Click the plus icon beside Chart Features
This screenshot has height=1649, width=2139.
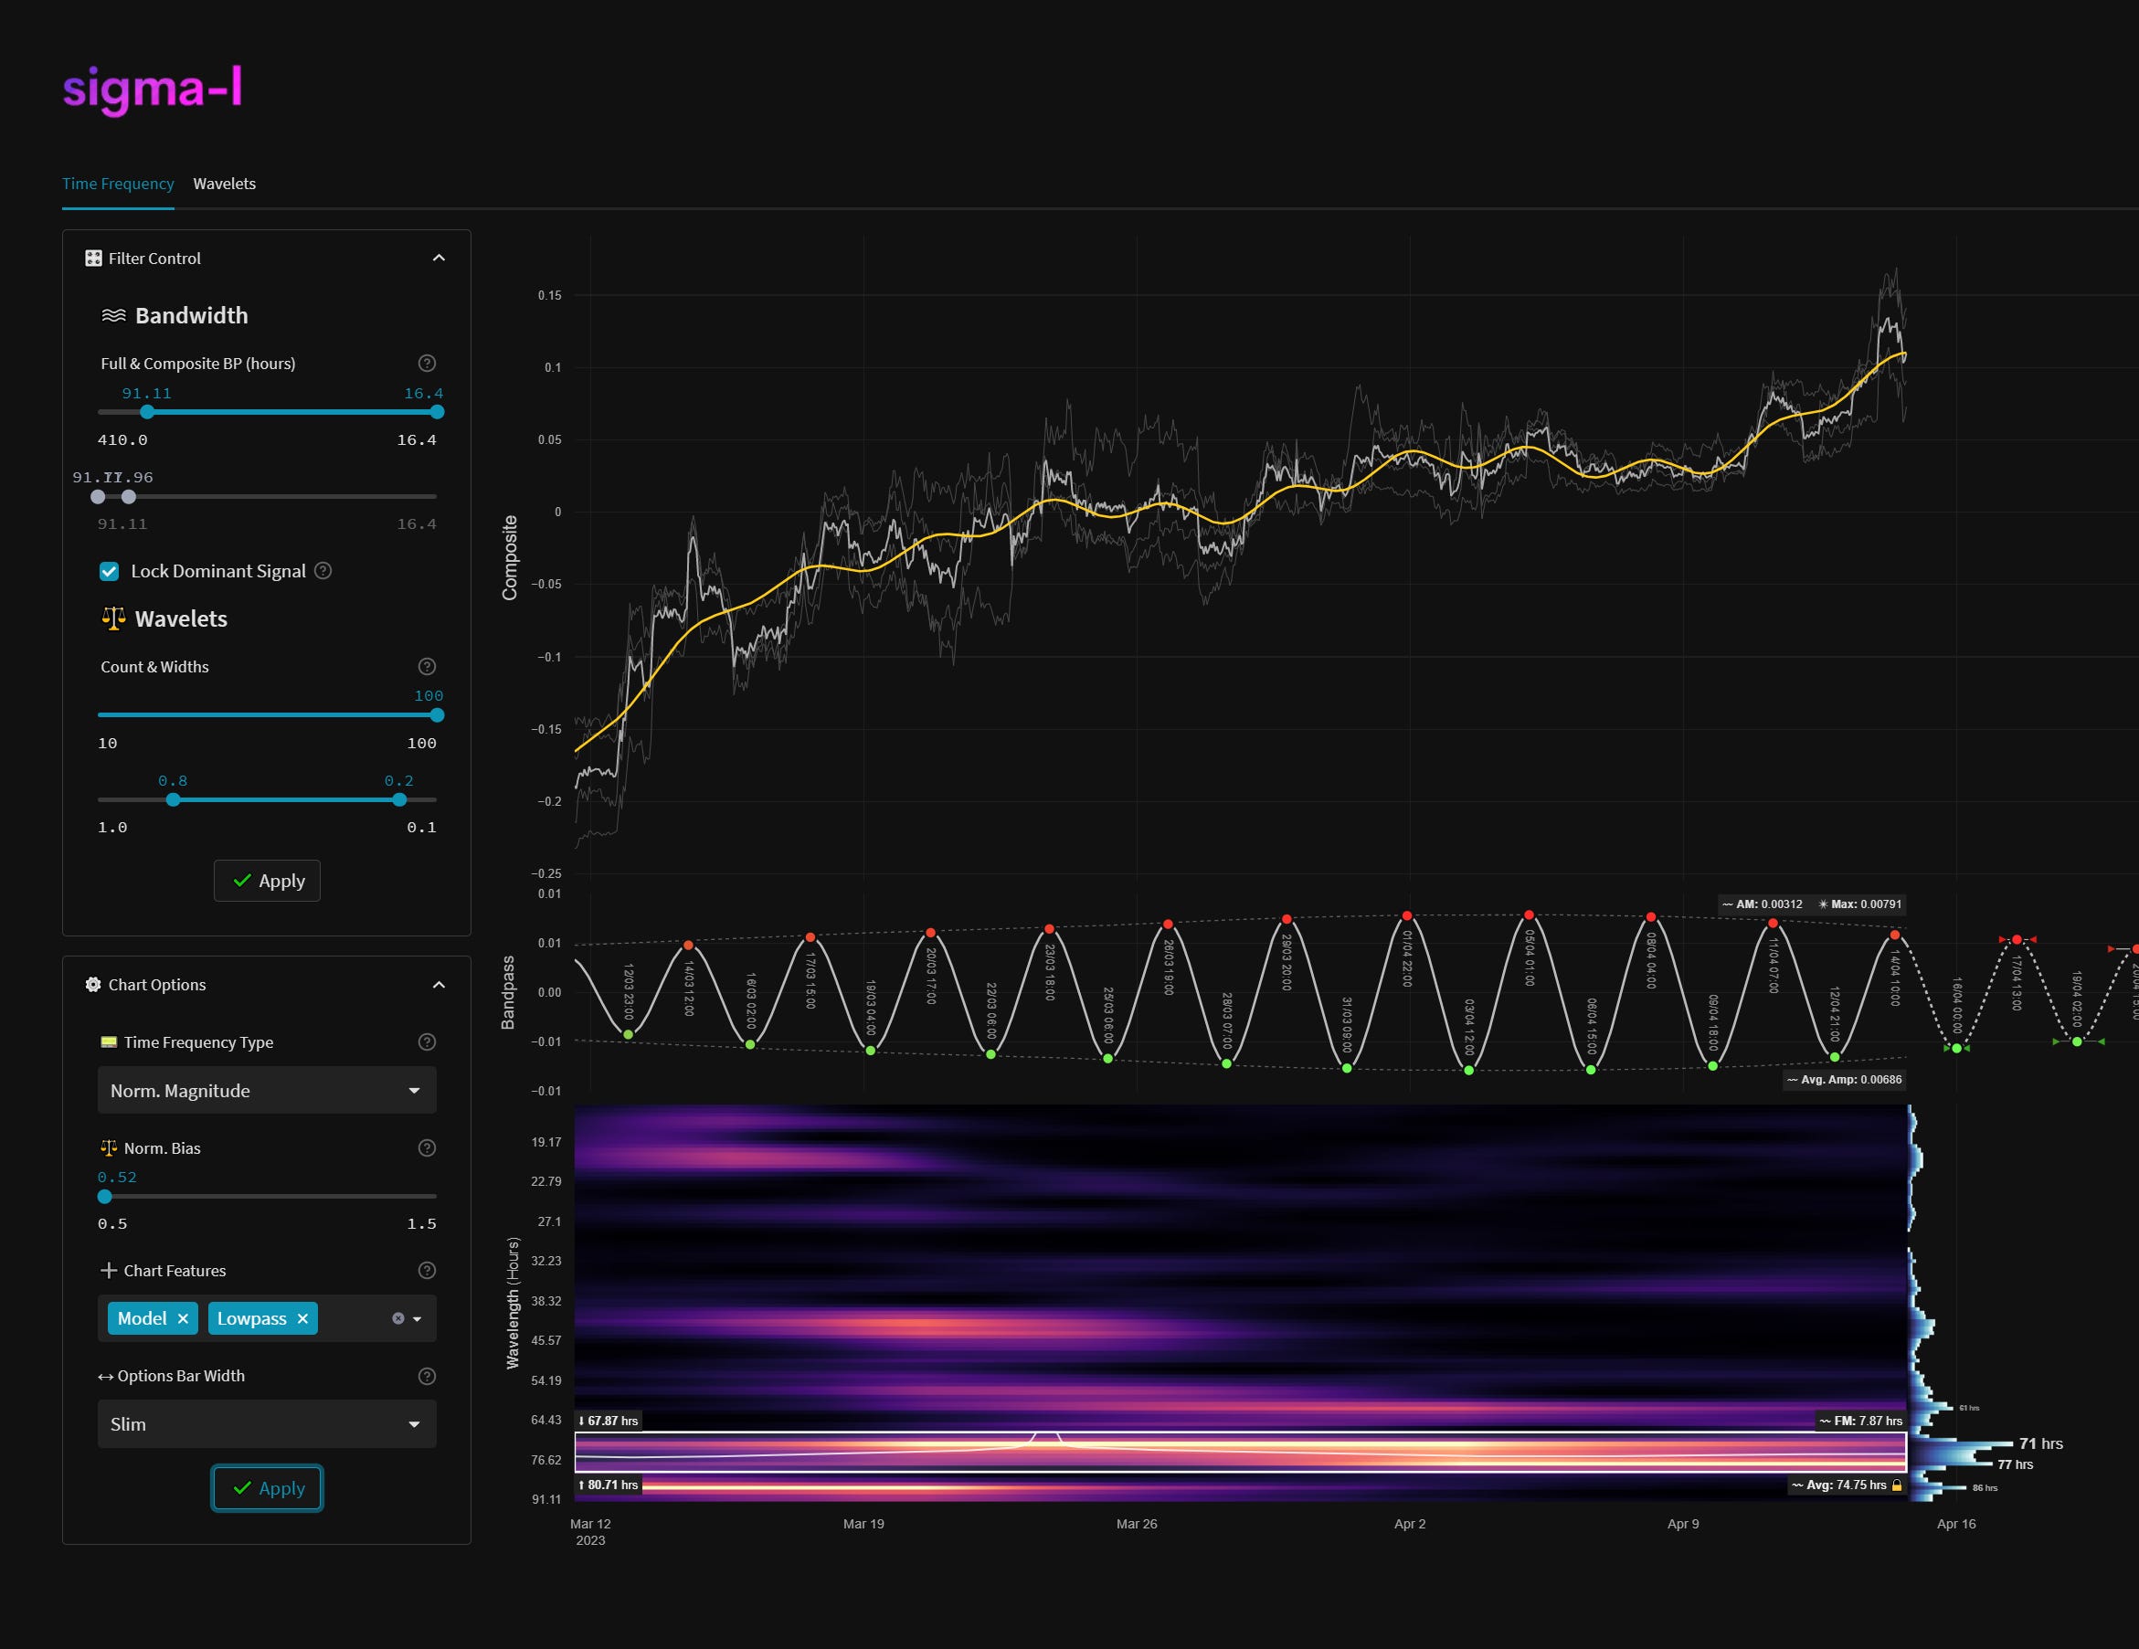pyautogui.click(x=108, y=1270)
